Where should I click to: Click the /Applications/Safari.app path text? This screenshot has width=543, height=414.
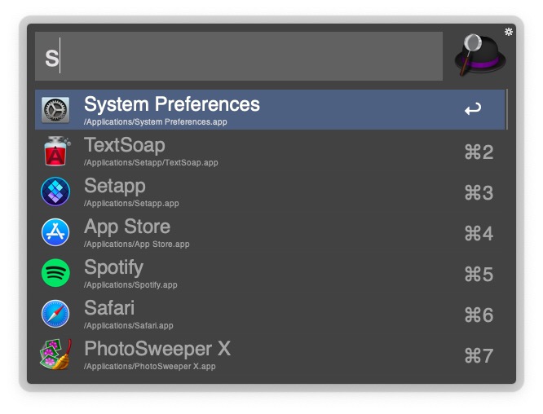click(x=129, y=326)
